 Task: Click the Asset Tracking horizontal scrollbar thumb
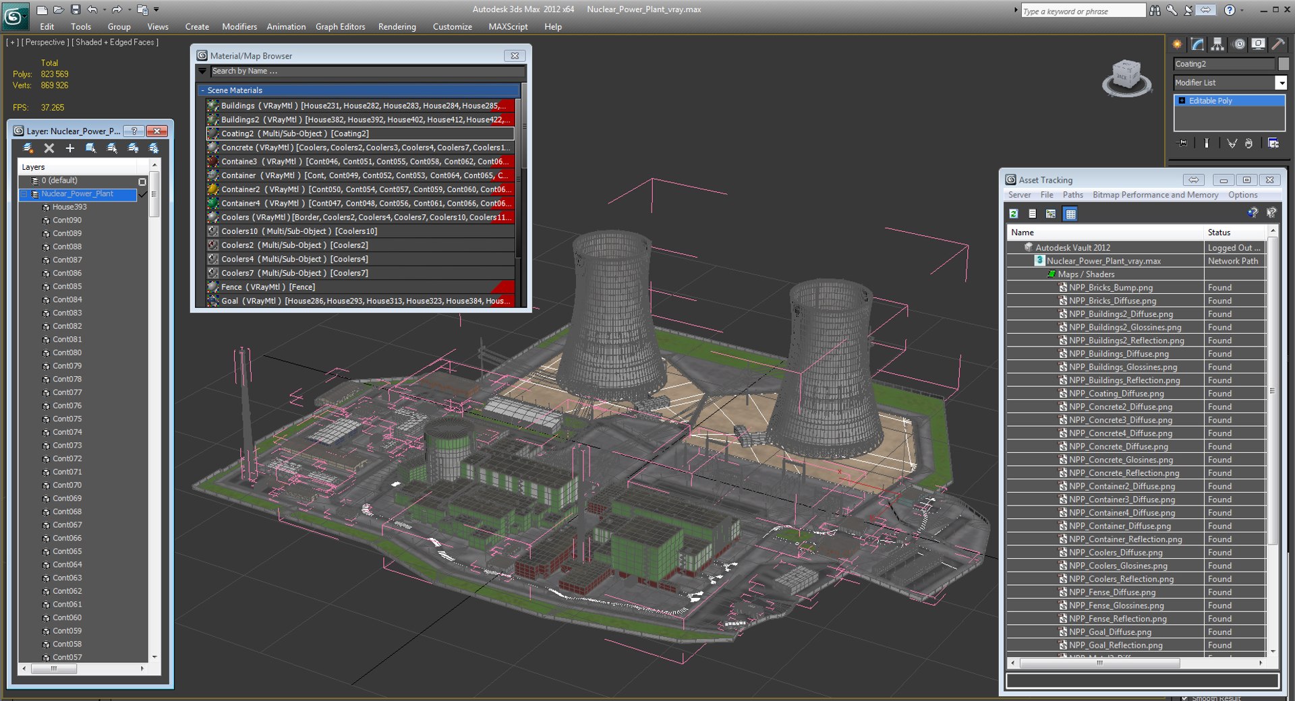pyautogui.click(x=1100, y=663)
